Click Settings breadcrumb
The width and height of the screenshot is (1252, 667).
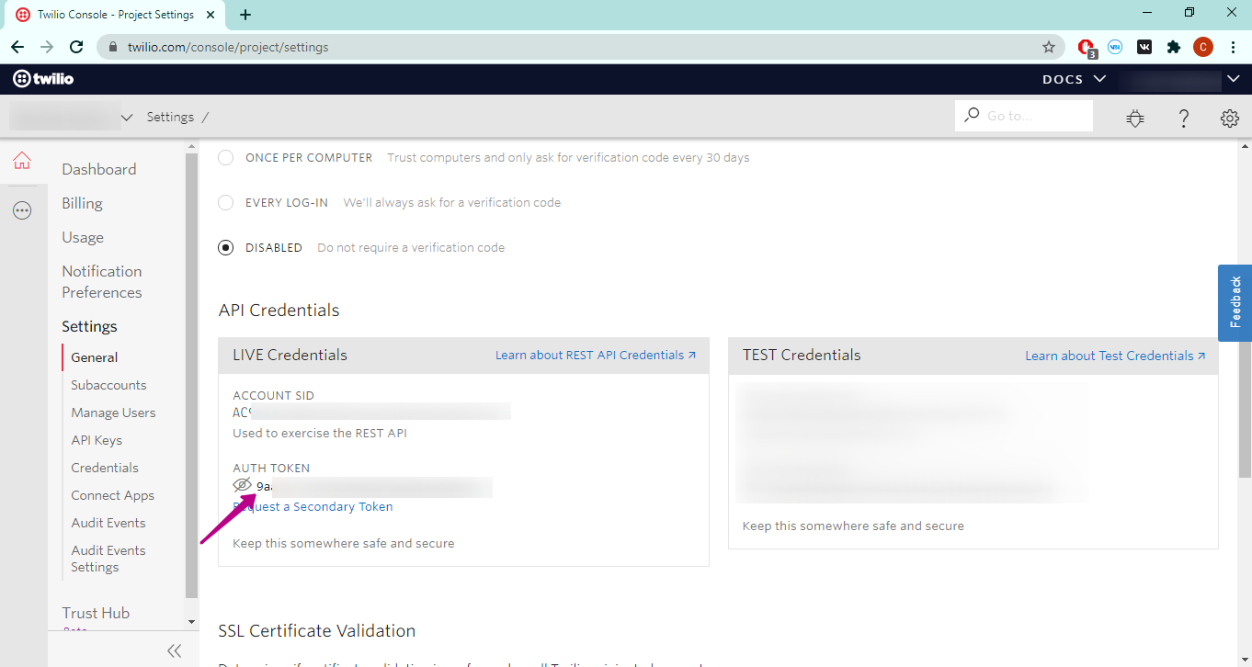click(170, 117)
